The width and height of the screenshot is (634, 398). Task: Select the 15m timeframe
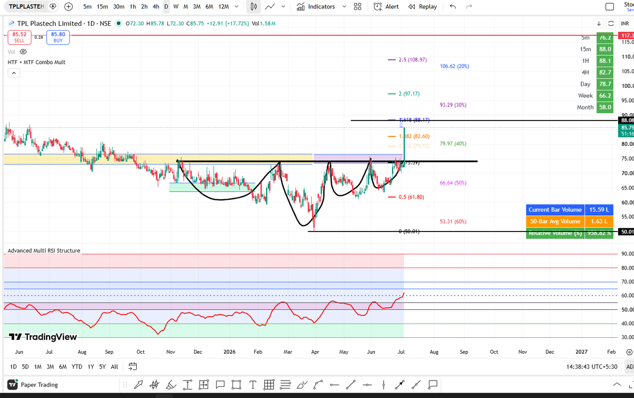click(x=102, y=6)
